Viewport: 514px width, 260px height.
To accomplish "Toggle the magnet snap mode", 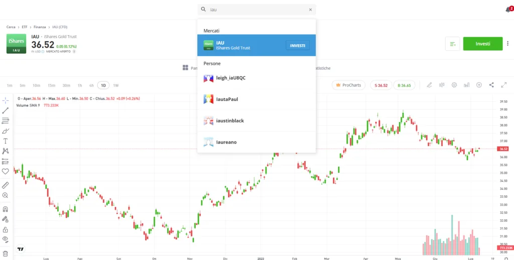I will coord(5,209).
